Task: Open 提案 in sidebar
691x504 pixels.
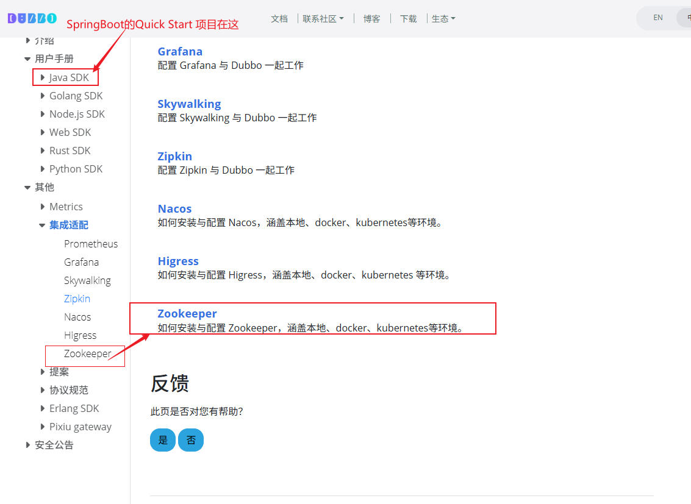Action: [x=59, y=372]
